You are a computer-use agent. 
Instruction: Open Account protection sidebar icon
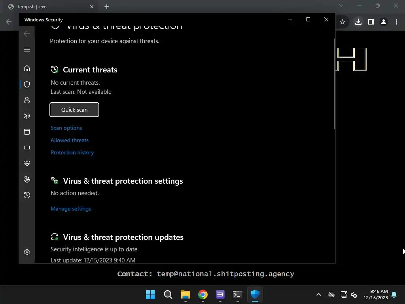(x=27, y=100)
